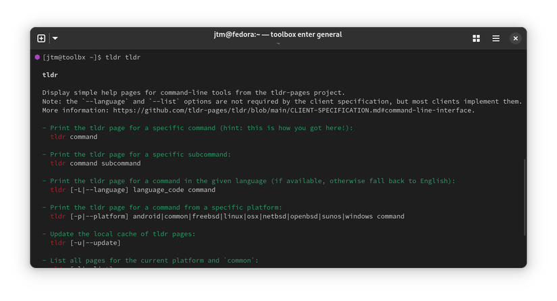The height and width of the screenshot is (301, 557).
Task: Open a new terminal tab
Action: coord(41,38)
